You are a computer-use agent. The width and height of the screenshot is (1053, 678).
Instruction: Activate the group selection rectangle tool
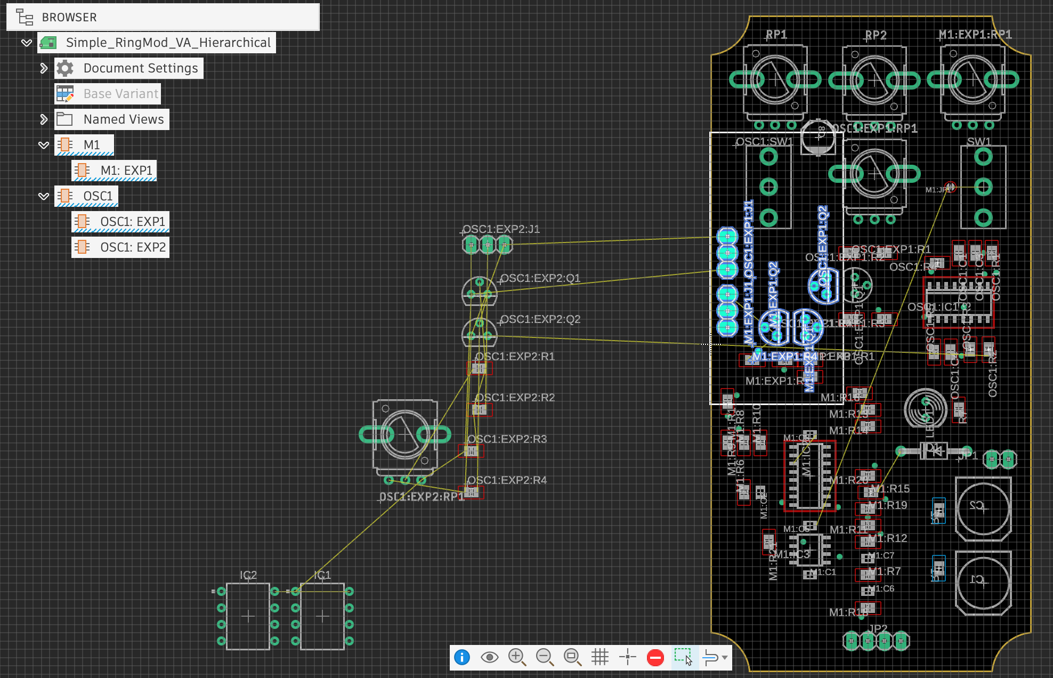683,657
